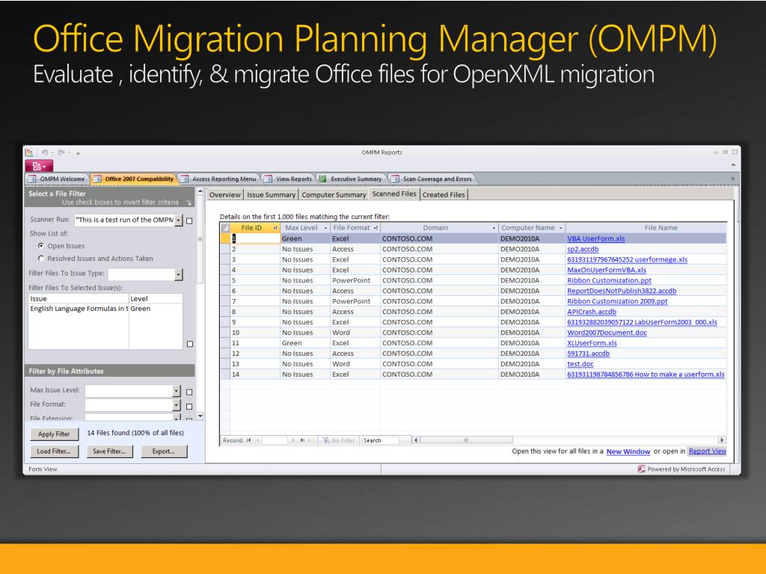Open the Word2007Document.doc file link
766x574 pixels.
(x=607, y=333)
